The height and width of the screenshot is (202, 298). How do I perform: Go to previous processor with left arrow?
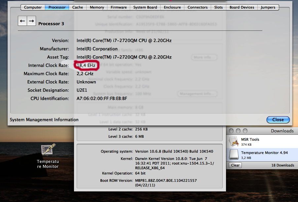(22, 21)
